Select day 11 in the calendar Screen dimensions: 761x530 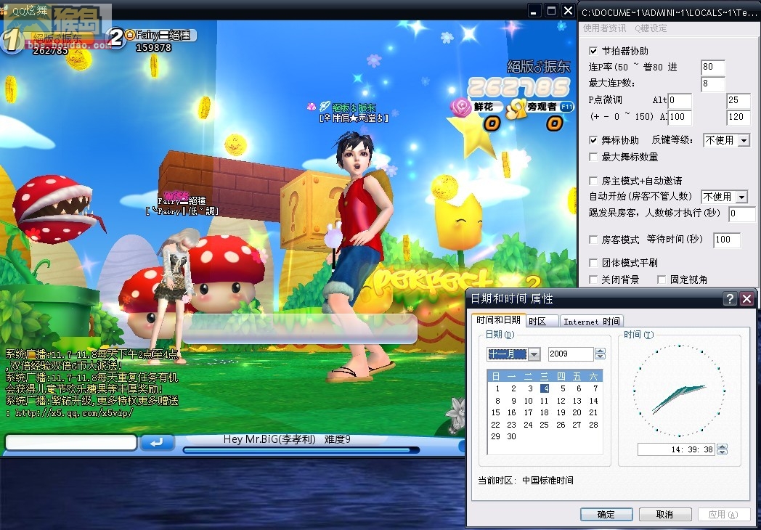pyautogui.click(x=544, y=401)
